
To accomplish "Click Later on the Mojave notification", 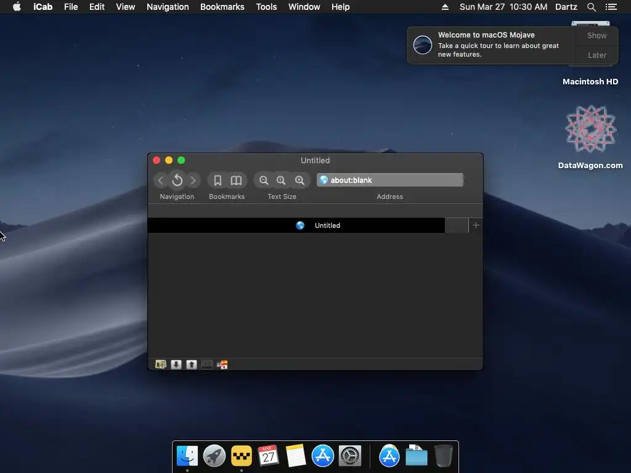I will (596, 55).
